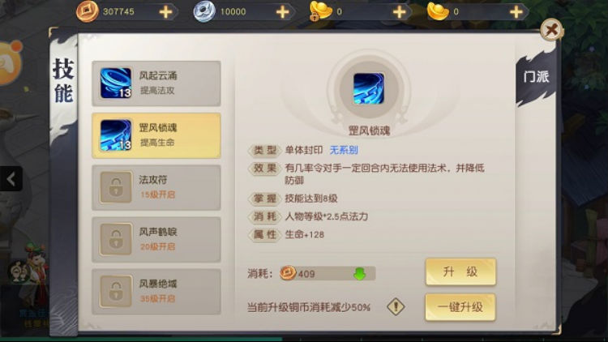Add silver coins with plus button
608x342 pixels.
tap(283, 12)
